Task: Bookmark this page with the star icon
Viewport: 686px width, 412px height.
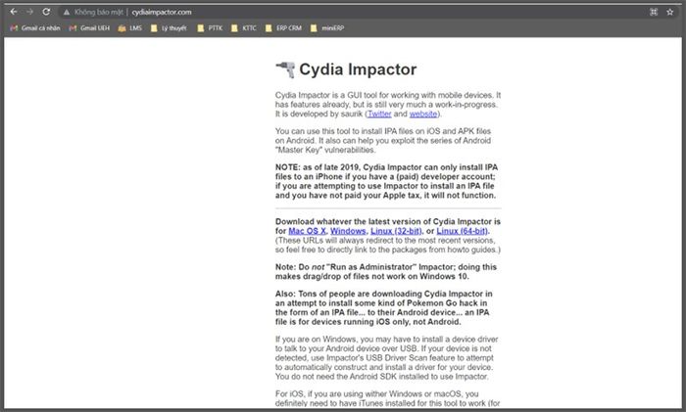Action: pyautogui.click(x=669, y=13)
